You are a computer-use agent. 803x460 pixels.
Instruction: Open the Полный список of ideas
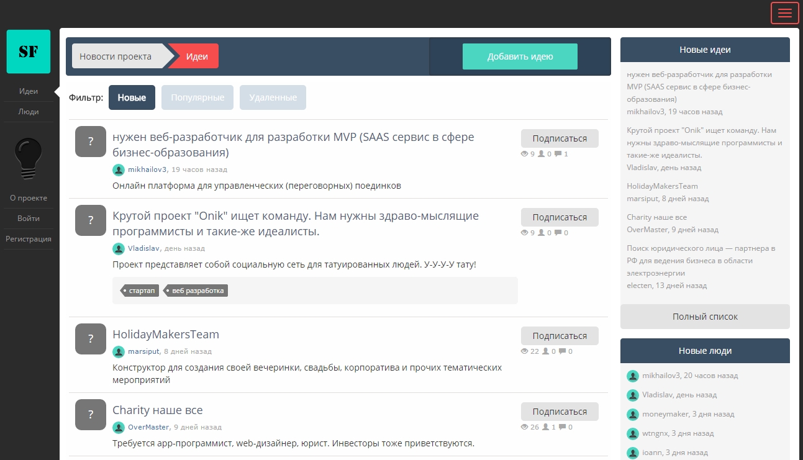click(705, 317)
